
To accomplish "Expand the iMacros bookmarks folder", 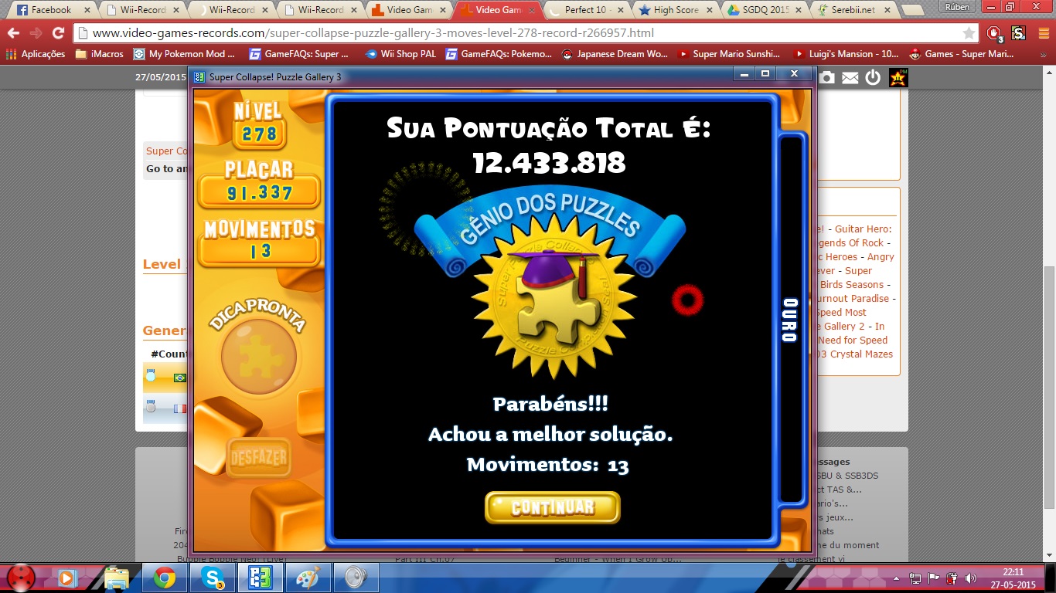I will pos(99,54).
